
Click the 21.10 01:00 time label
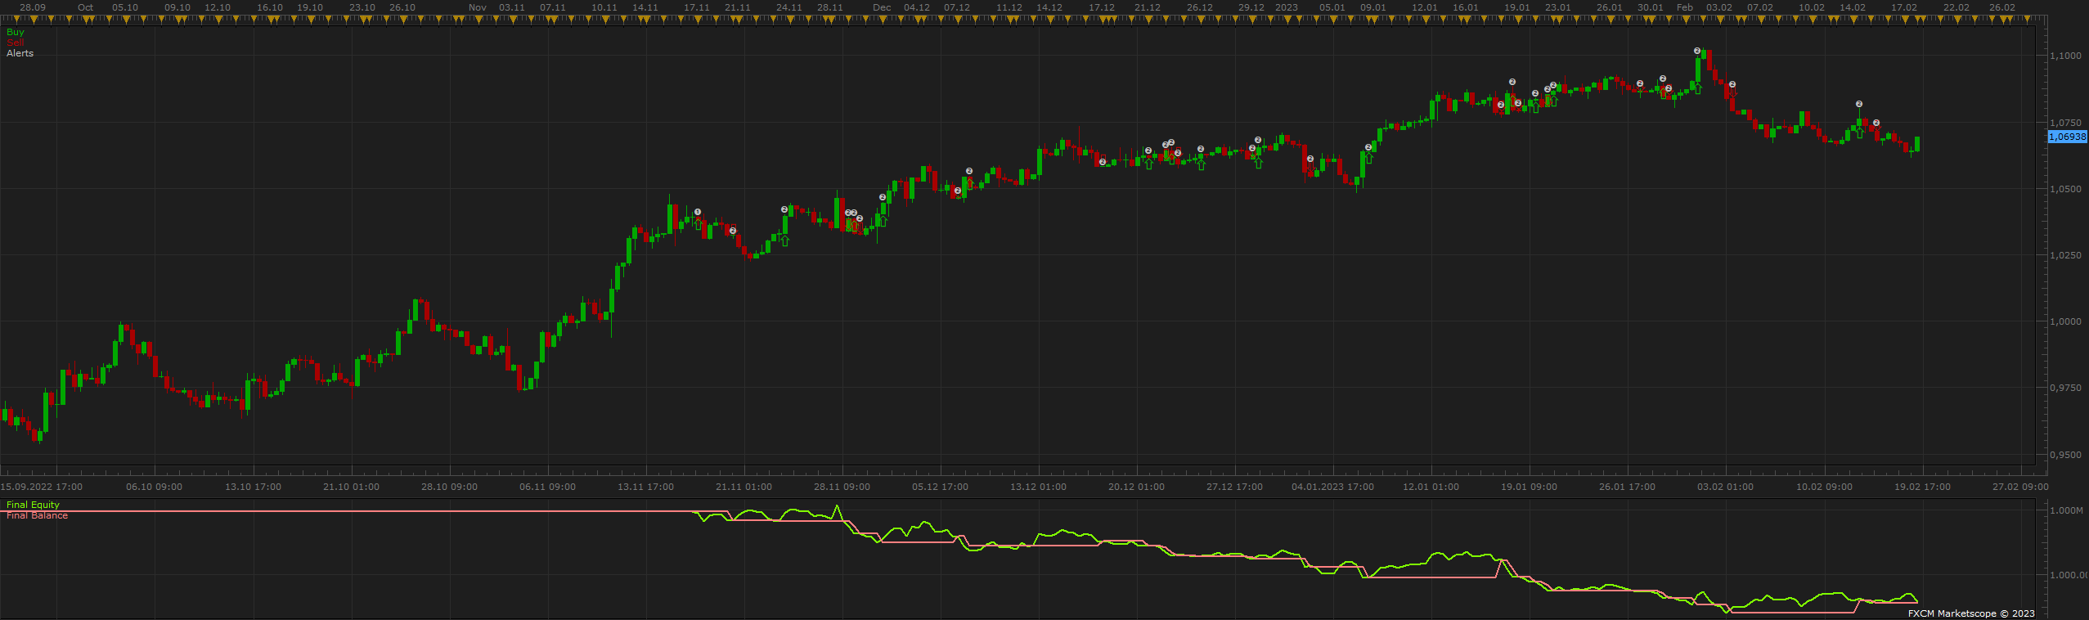click(351, 487)
